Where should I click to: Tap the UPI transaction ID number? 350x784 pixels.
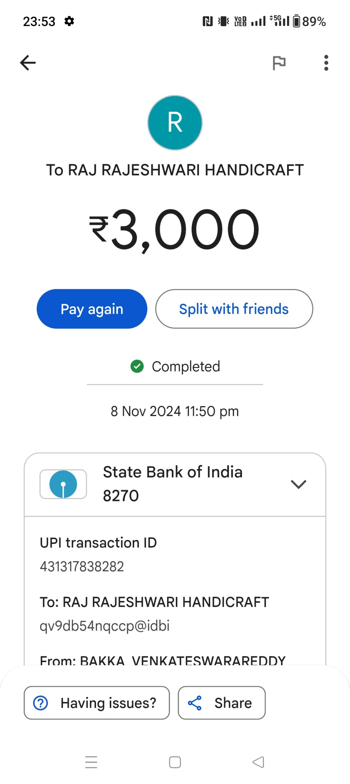pos(82,567)
